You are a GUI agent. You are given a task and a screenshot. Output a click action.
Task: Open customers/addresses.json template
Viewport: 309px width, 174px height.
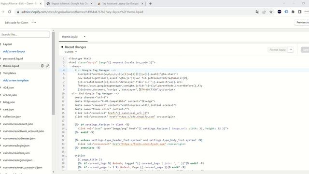[x=19, y=139]
